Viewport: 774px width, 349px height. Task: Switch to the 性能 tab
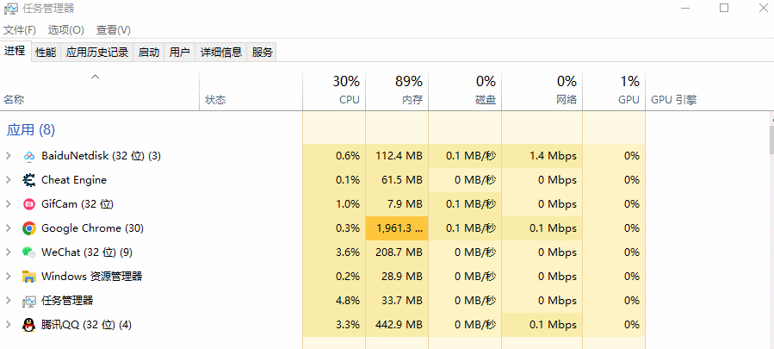pyautogui.click(x=46, y=52)
